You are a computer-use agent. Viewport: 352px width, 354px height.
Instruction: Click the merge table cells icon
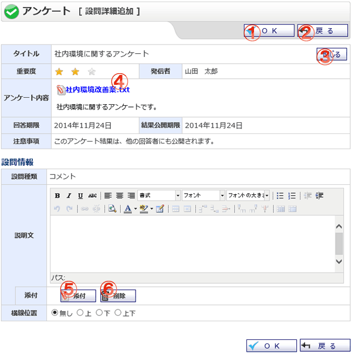pyautogui.click(x=293, y=209)
